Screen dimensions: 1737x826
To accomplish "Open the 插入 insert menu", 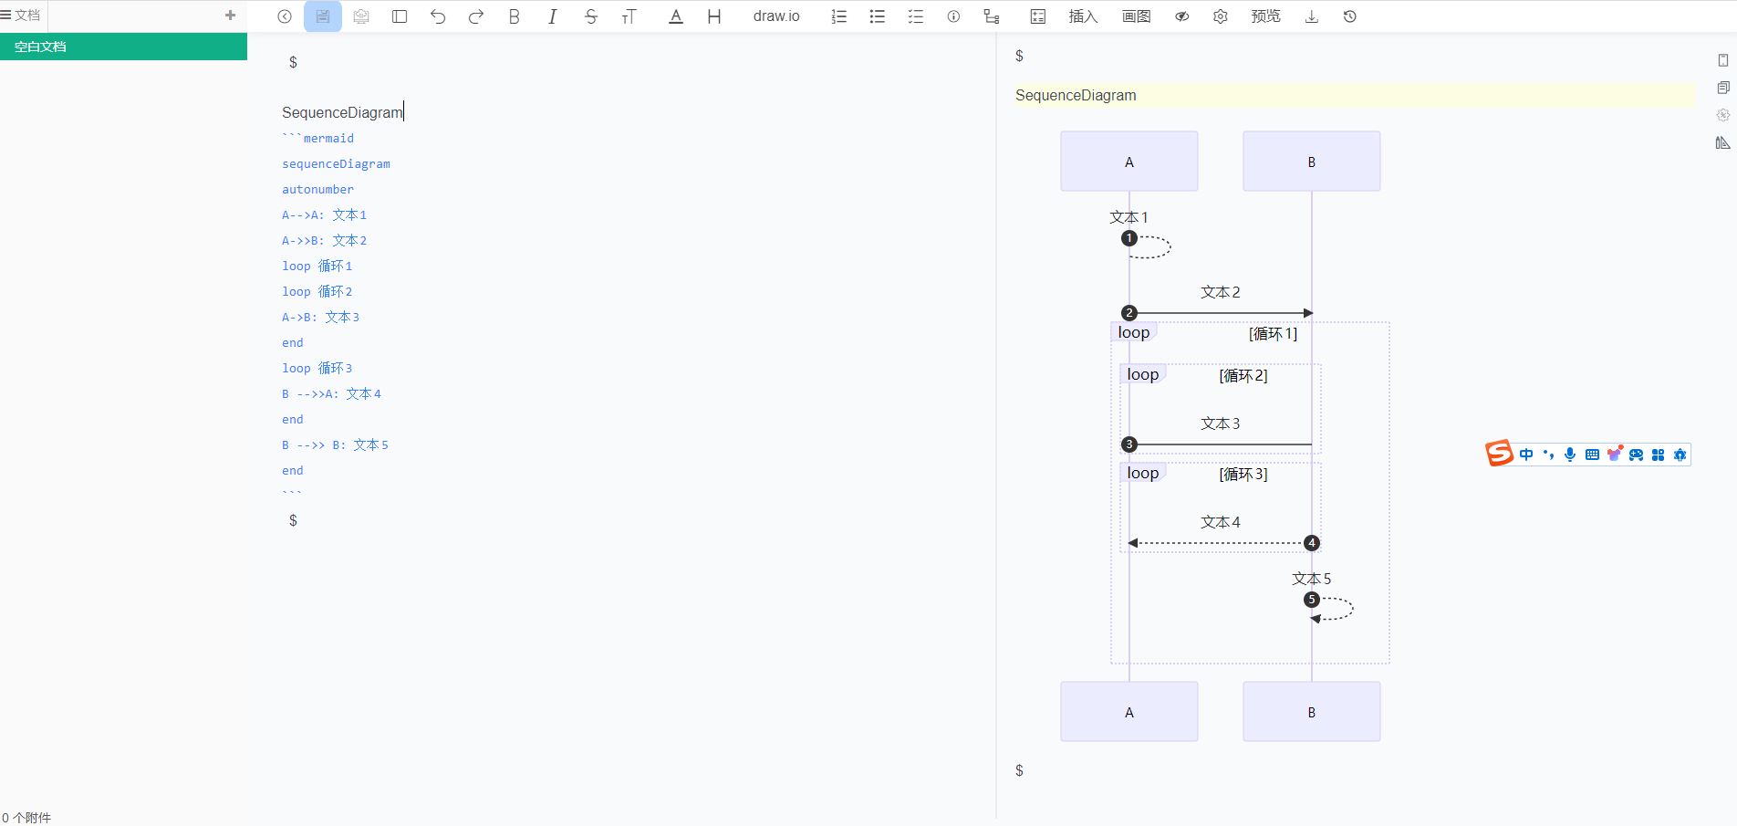I will [1083, 16].
